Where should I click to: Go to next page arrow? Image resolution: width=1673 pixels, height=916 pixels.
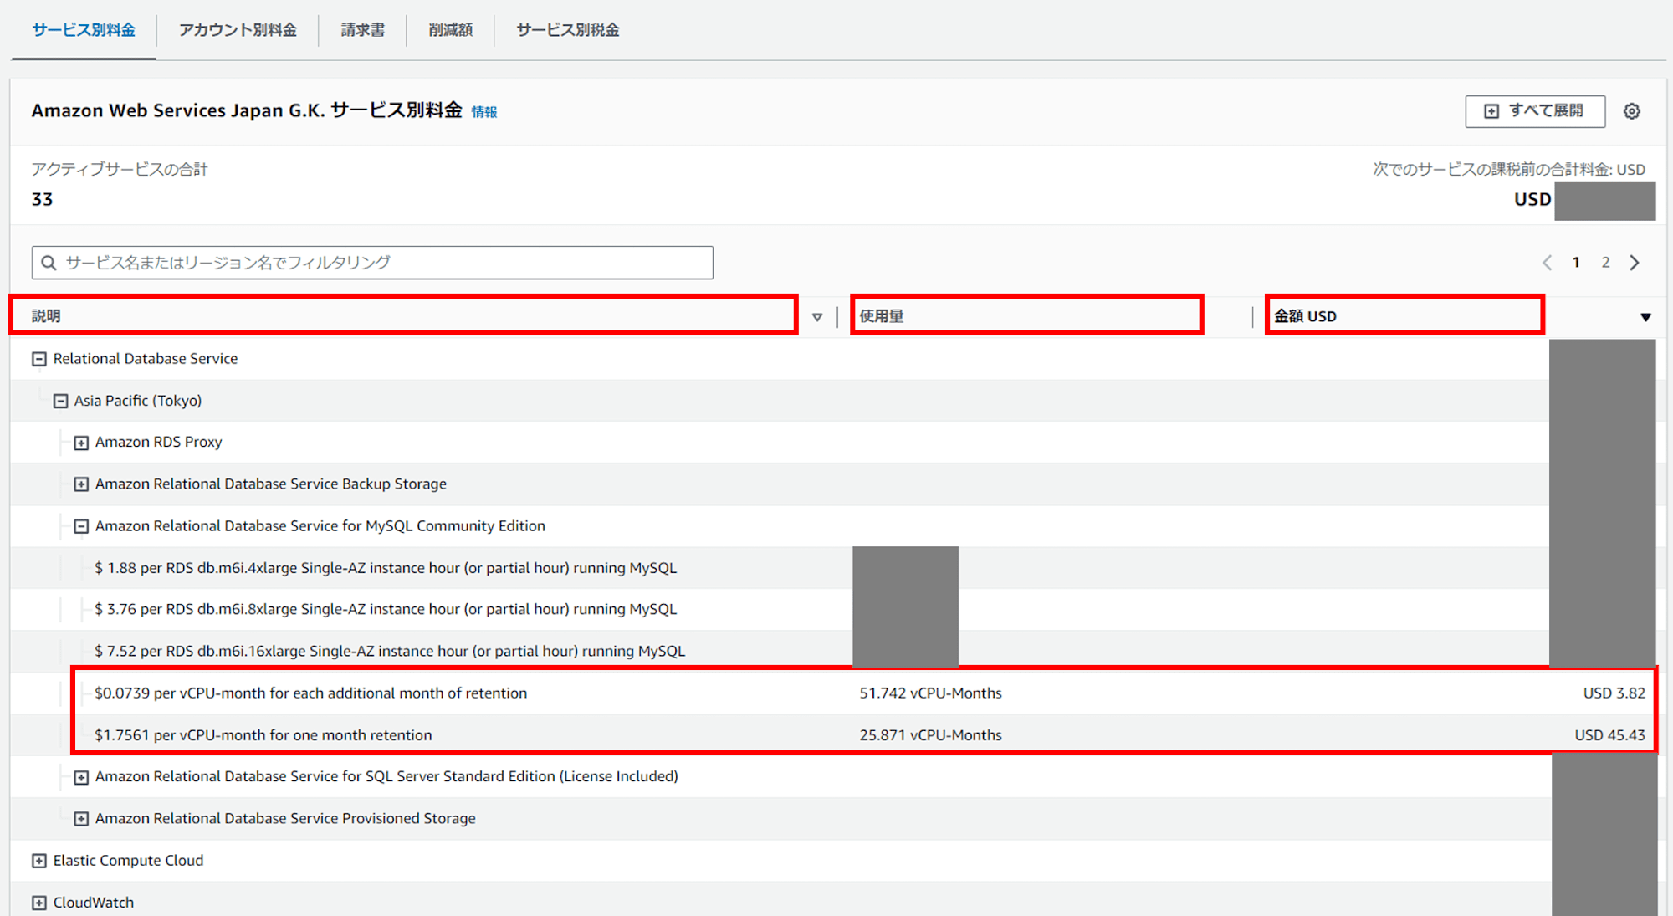(x=1635, y=263)
